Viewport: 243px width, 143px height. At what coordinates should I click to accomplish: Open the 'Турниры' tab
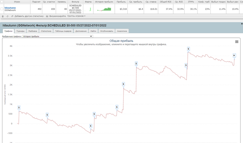pyautogui.click(x=20, y=31)
